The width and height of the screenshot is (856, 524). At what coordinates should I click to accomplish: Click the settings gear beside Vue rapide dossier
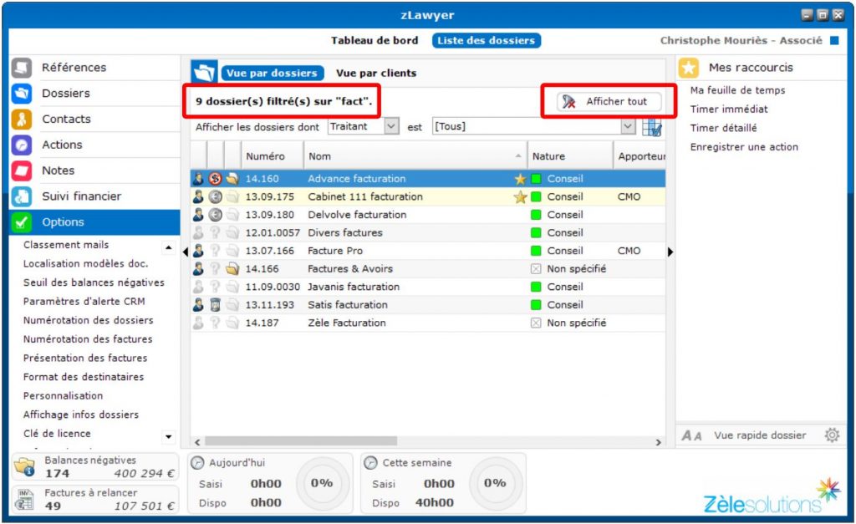tap(831, 435)
